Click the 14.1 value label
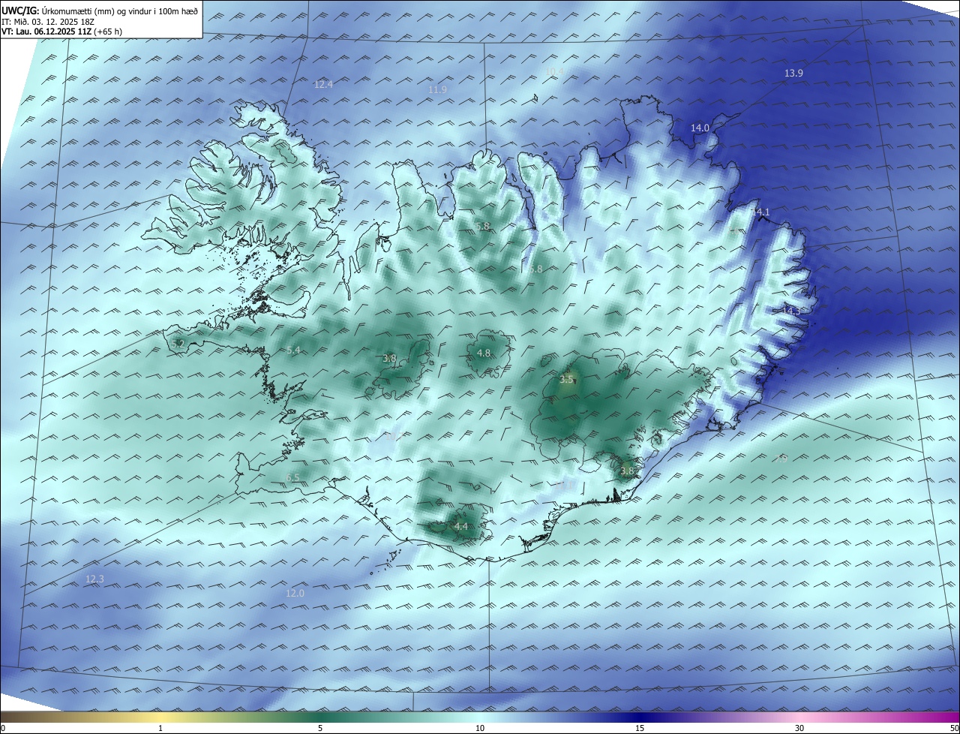This screenshot has width=960, height=734. 760,212
